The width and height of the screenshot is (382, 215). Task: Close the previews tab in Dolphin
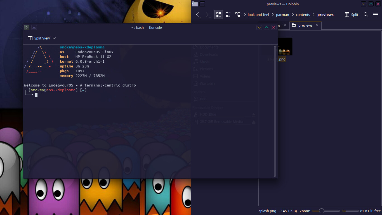click(x=317, y=25)
